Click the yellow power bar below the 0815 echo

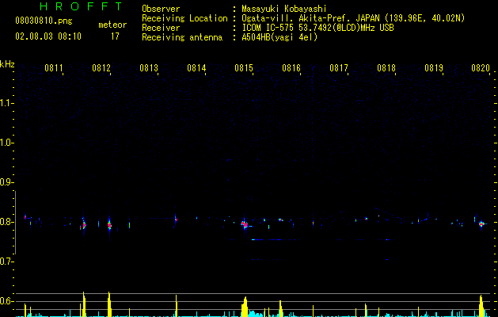click(x=245, y=307)
